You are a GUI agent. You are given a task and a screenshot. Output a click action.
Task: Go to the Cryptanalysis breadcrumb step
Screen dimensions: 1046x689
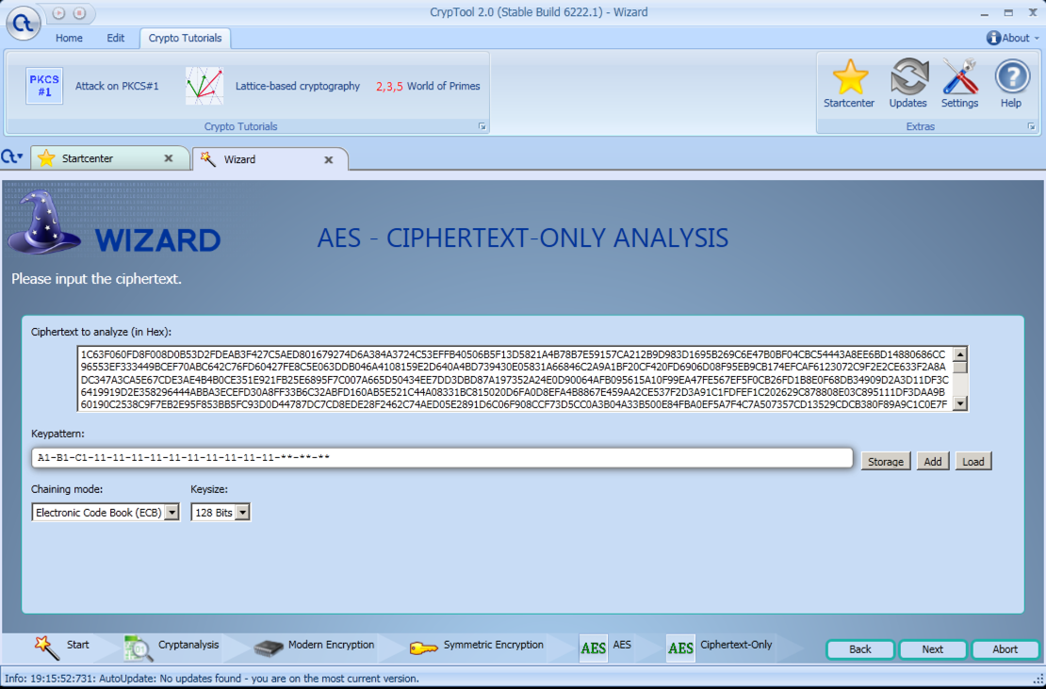click(172, 647)
